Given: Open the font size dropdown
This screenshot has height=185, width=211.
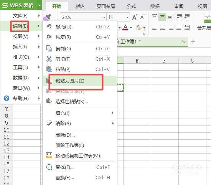Looking at the screenshot, I should click(127, 17).
